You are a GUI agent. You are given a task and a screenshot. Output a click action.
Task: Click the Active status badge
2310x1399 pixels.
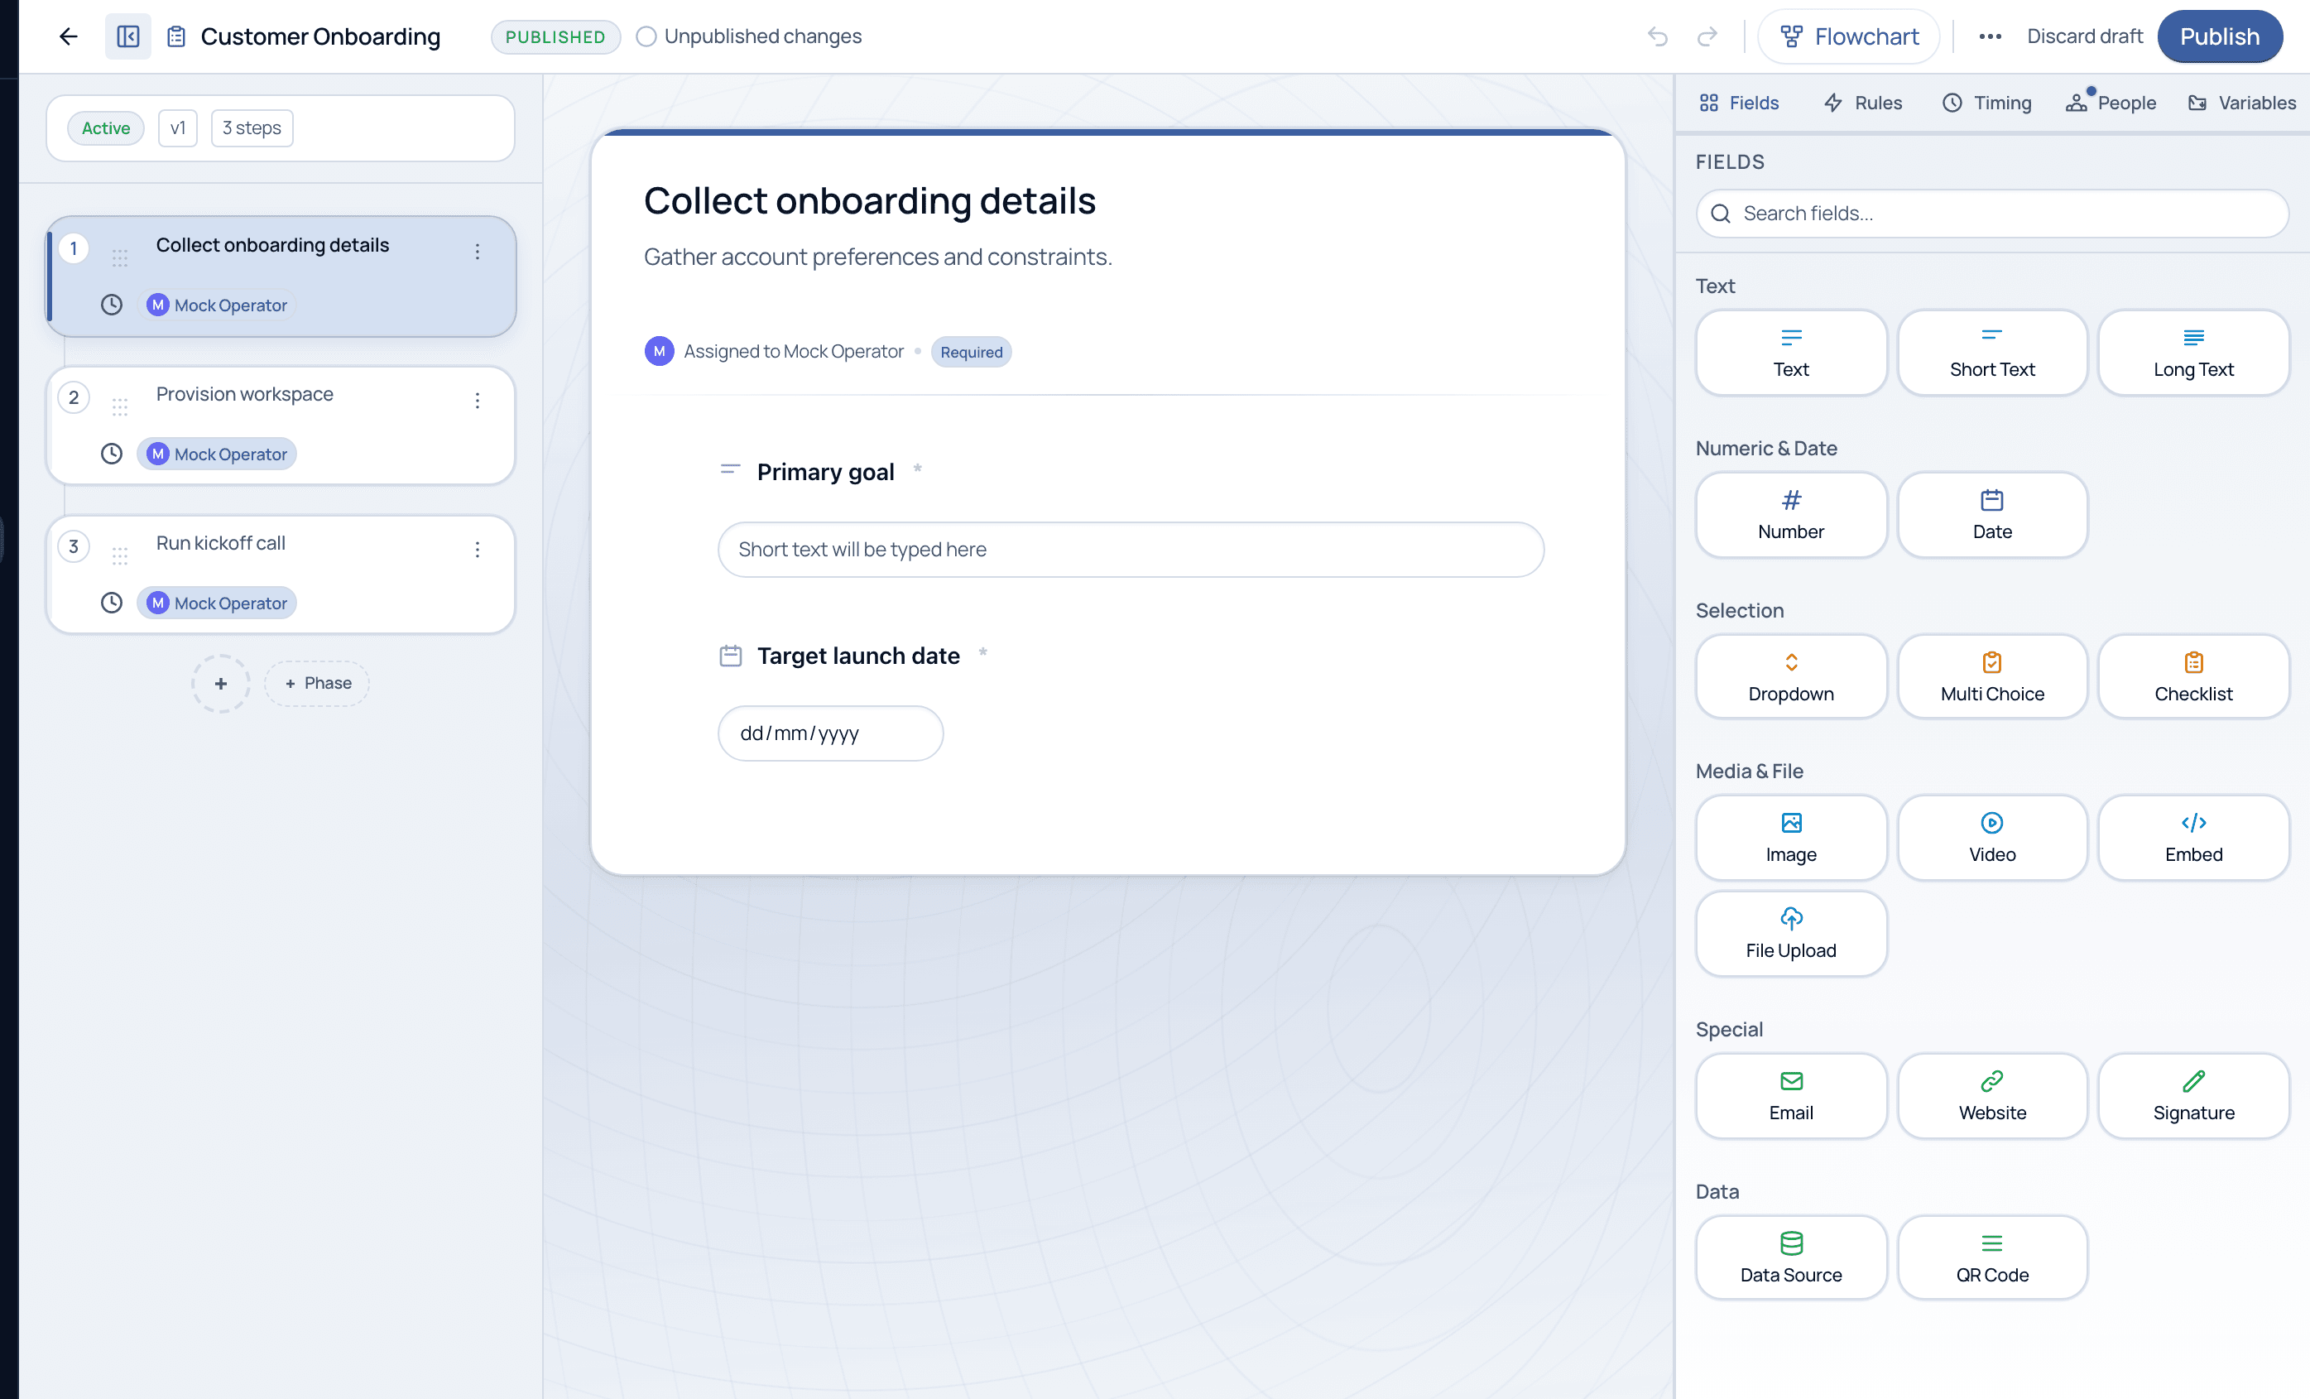click(x=106, y=128)
